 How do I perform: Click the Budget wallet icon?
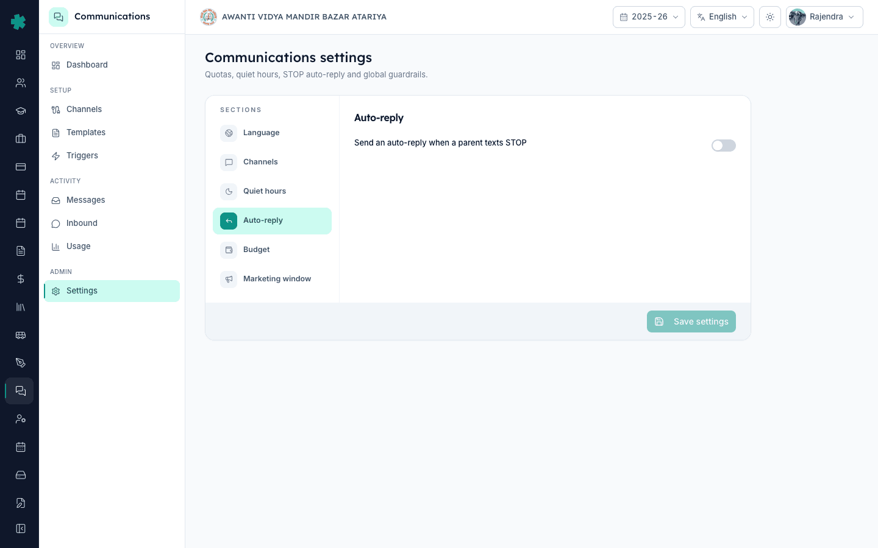point(229,250)
